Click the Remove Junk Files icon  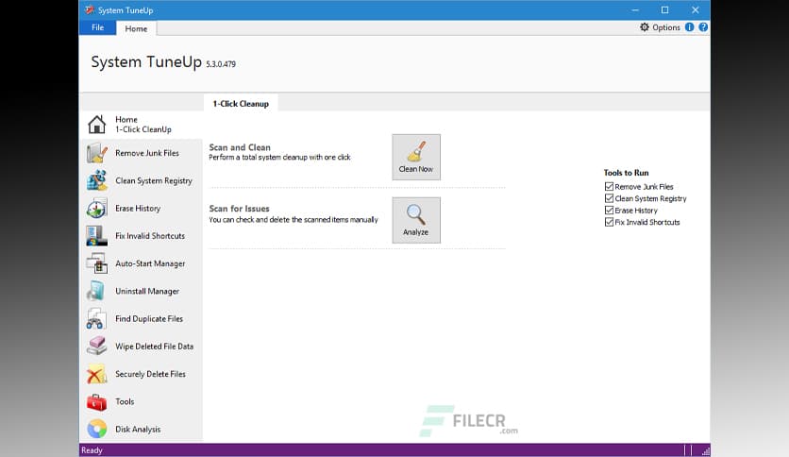tap(96, 153)
